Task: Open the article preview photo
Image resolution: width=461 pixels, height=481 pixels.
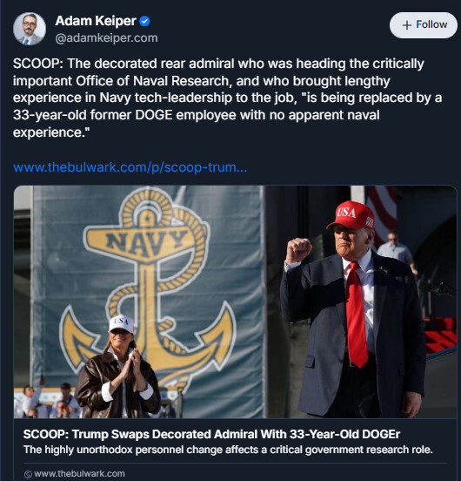Action: (235, 301)
